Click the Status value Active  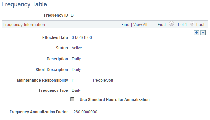tap(77, 48)
